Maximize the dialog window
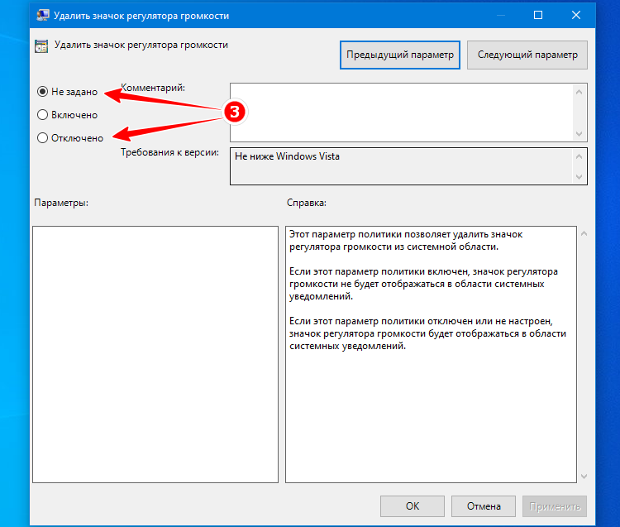620x527 pixels. click(x=538, y=15)
